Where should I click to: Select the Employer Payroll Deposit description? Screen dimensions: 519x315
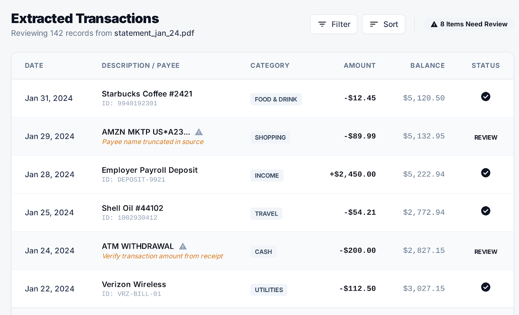click(150, 170)
